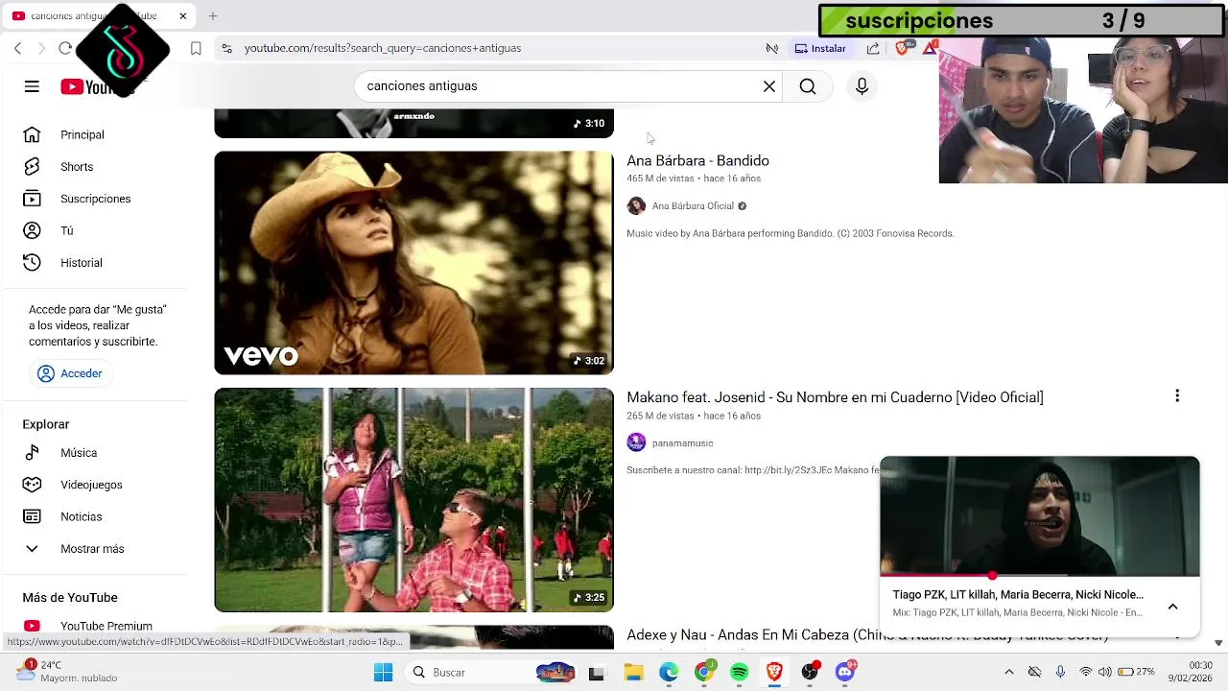Open Brave Shields lion icon
The height and width of the screenshot is (691, 1228).
[x=903, y=48]
